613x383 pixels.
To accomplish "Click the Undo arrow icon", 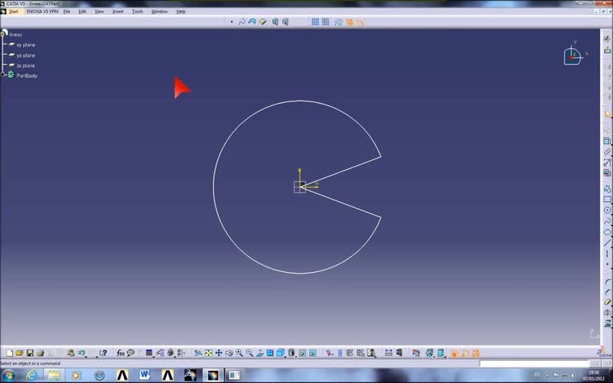I will 81,353.
